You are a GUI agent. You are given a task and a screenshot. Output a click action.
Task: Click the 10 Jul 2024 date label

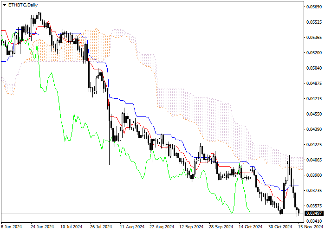click(x=71, y=227)
